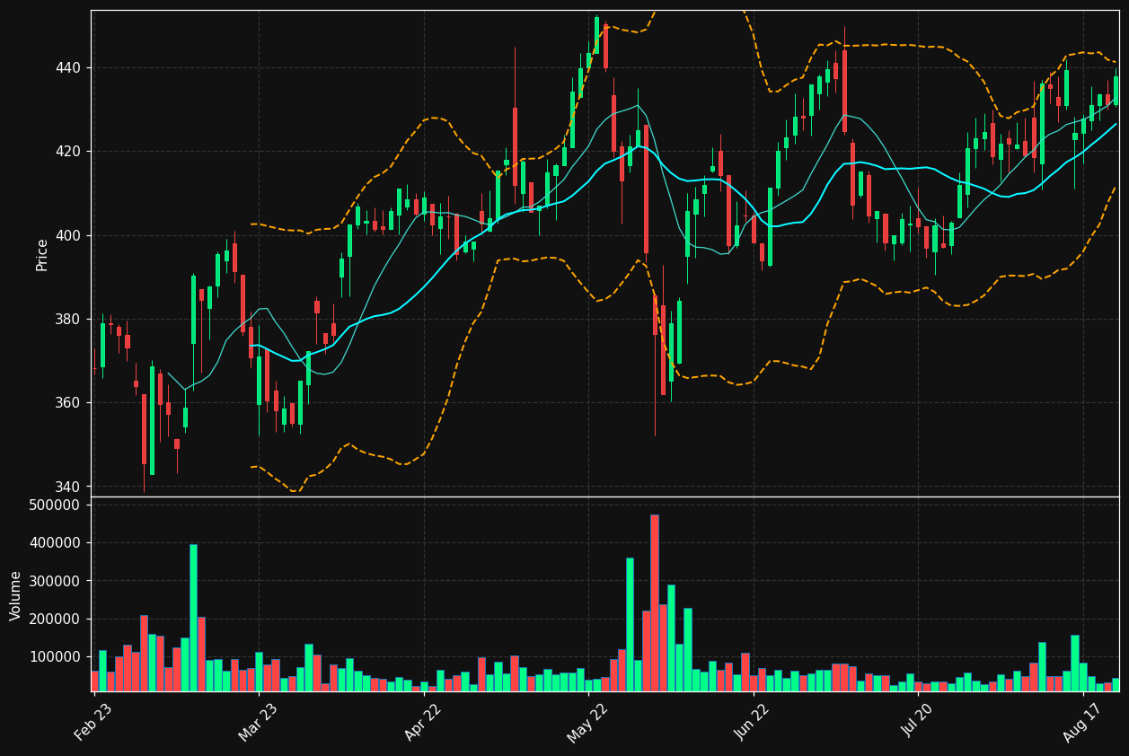Select the 'Jun 22' date label

pos(754,723)
